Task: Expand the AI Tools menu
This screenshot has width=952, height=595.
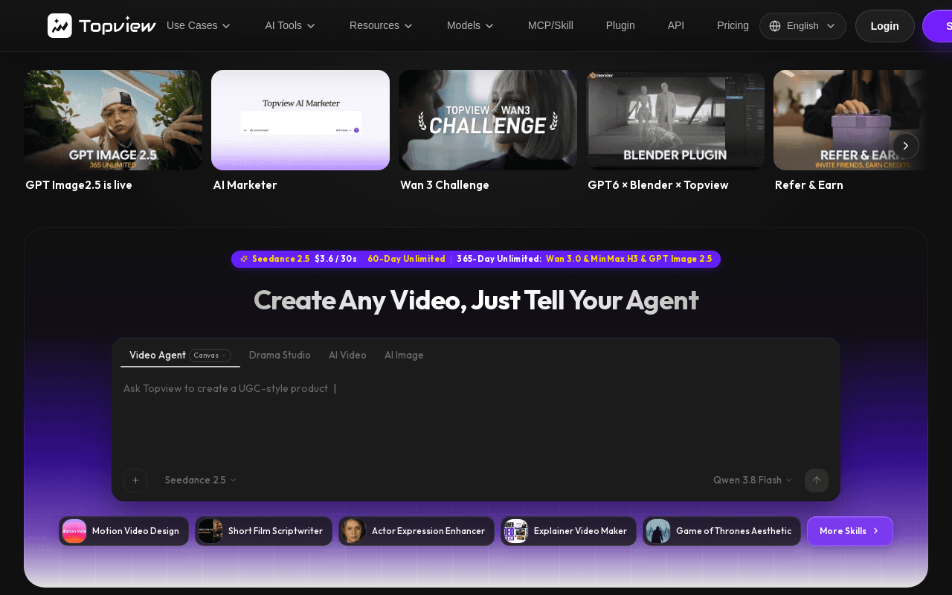Action: [x=290, y=25]
